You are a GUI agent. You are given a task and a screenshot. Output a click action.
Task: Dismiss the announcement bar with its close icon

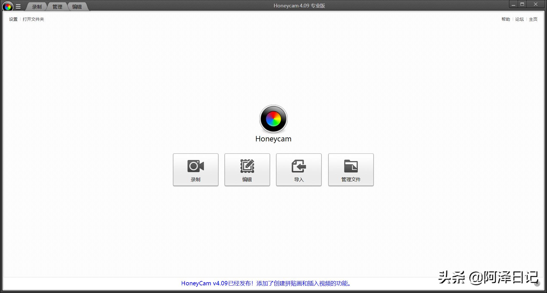(537, 283)
